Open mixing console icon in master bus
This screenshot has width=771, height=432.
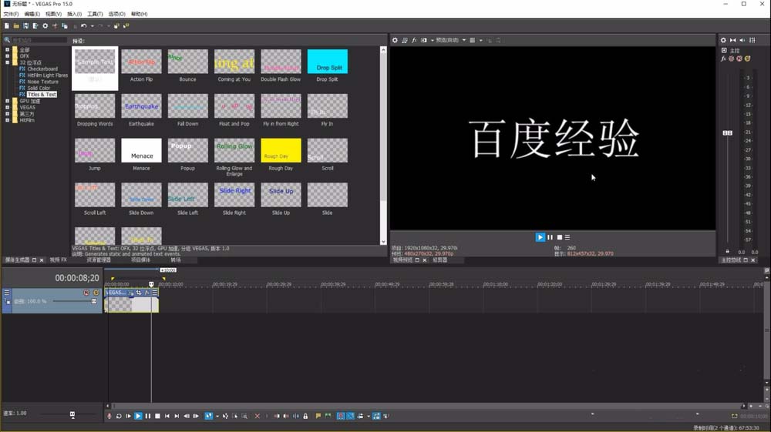[752, 40]
